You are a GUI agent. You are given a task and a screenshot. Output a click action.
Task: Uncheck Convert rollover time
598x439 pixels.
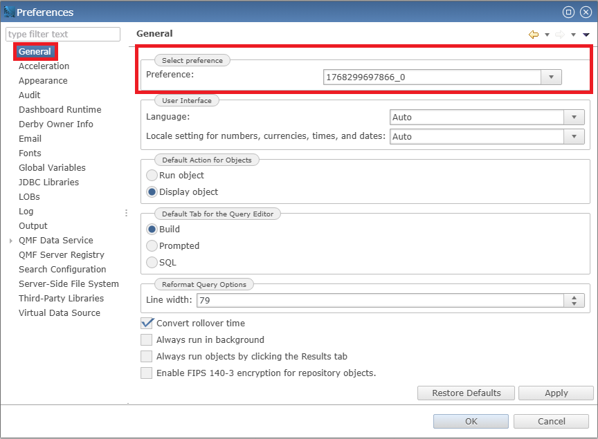tap(147, 323)
